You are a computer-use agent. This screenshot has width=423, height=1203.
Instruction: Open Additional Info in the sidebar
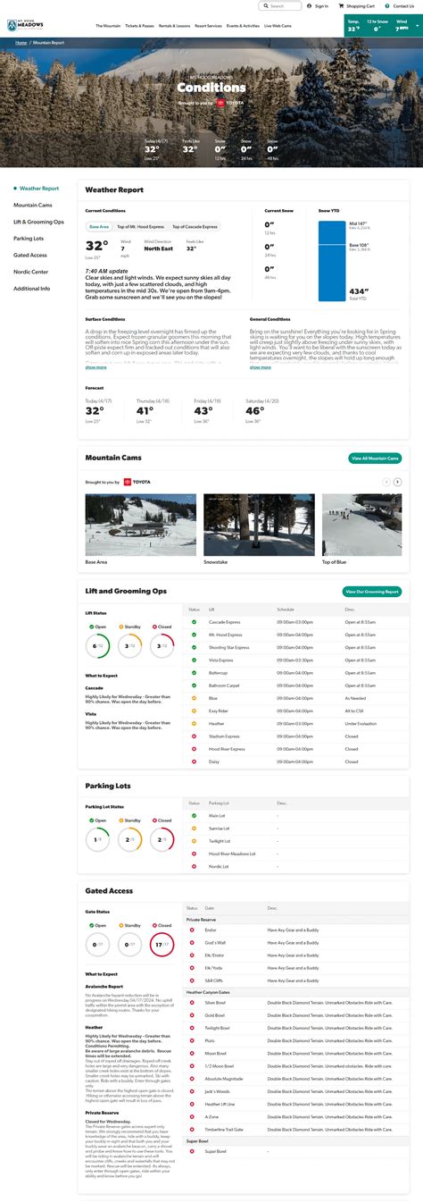[x=32, y=289]
